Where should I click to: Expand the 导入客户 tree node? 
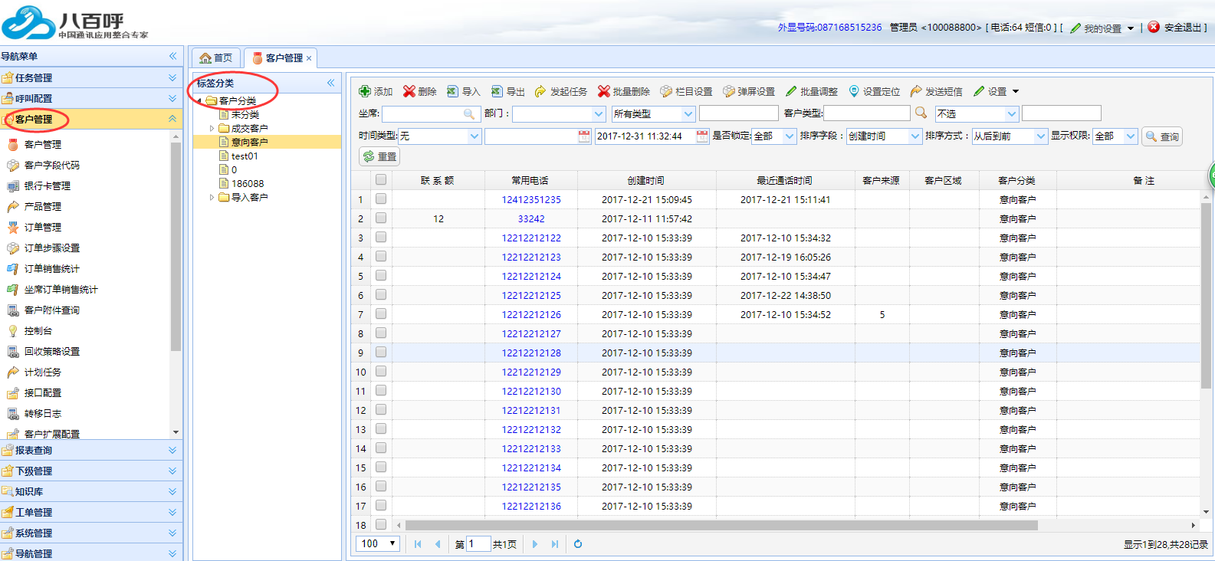point(212,198)
